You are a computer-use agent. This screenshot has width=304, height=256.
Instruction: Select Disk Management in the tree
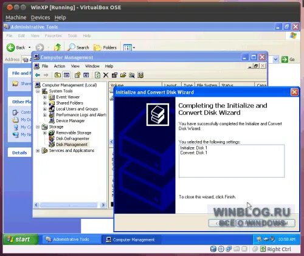pyautogui.click(x=72, y=145)
